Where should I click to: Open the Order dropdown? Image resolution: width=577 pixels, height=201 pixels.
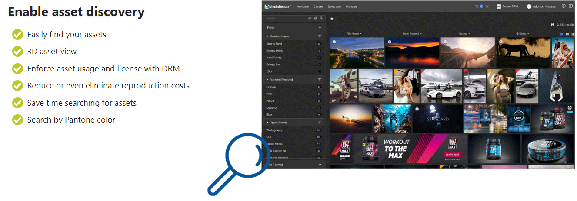pyautogui.click(x=524, y=33)
